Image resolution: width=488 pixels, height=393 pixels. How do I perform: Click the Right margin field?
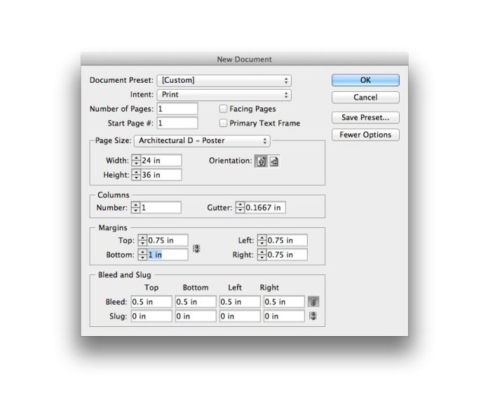tap(287, 255)
